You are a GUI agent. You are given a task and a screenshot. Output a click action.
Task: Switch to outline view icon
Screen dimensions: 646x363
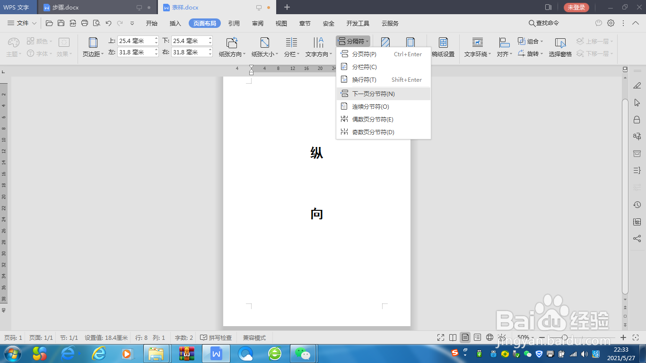click(x=478, y=337)
